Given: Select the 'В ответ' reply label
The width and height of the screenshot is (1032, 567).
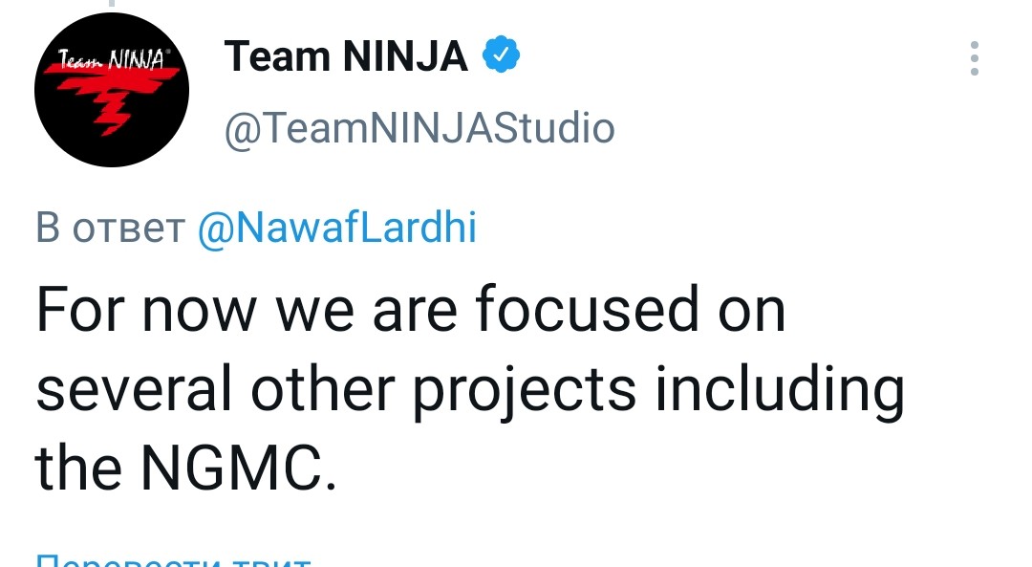Looking at the screenshot, I should 110,229.
